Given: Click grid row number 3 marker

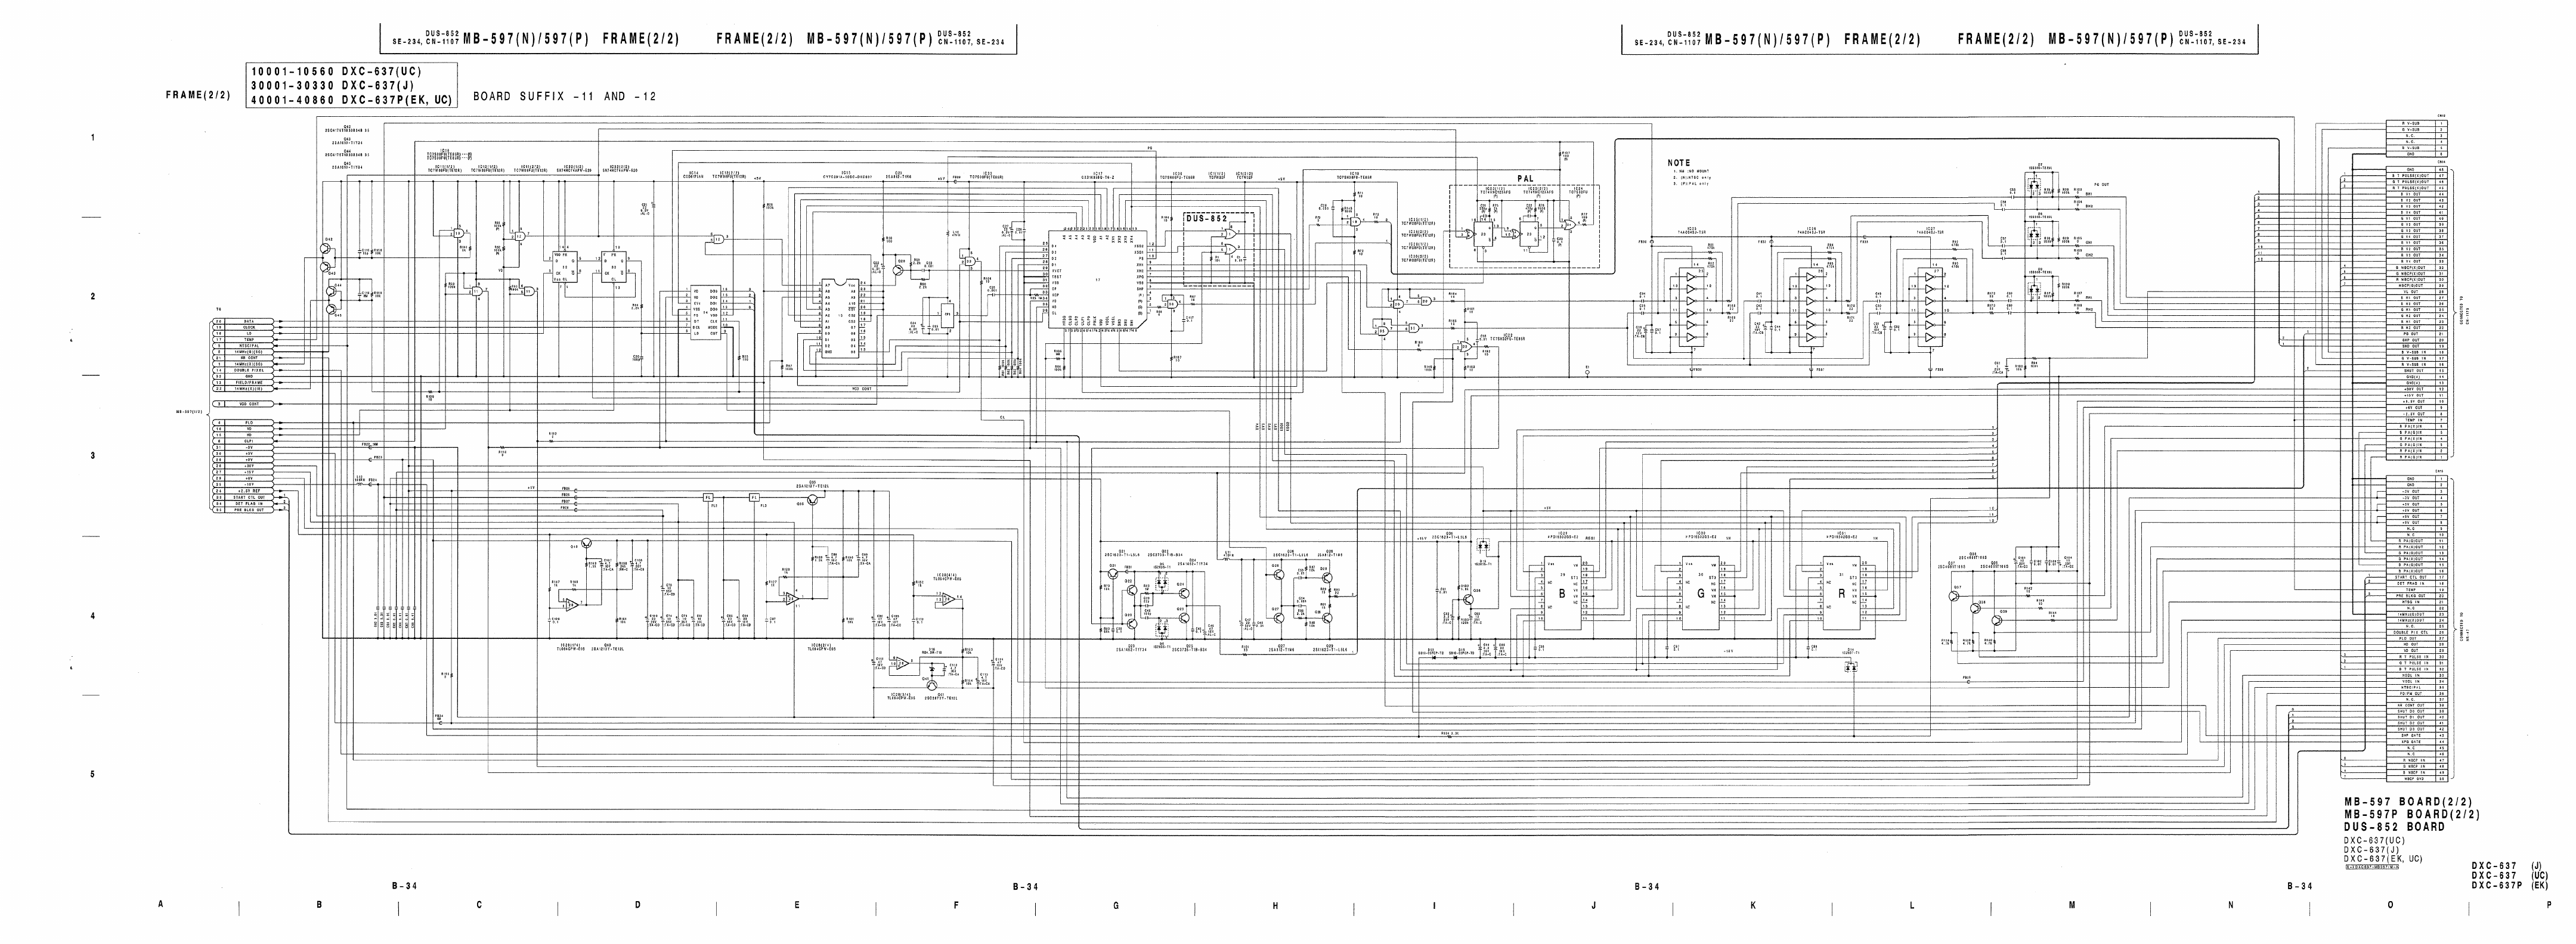Looking at the screenshot, I should click(x=93, y=455).
